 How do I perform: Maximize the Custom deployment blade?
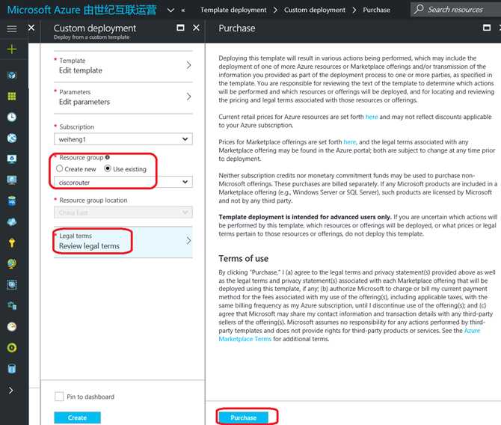[180, 28]
